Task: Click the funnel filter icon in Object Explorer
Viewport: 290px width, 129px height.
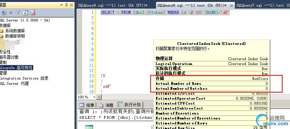Action: (18, 13)
